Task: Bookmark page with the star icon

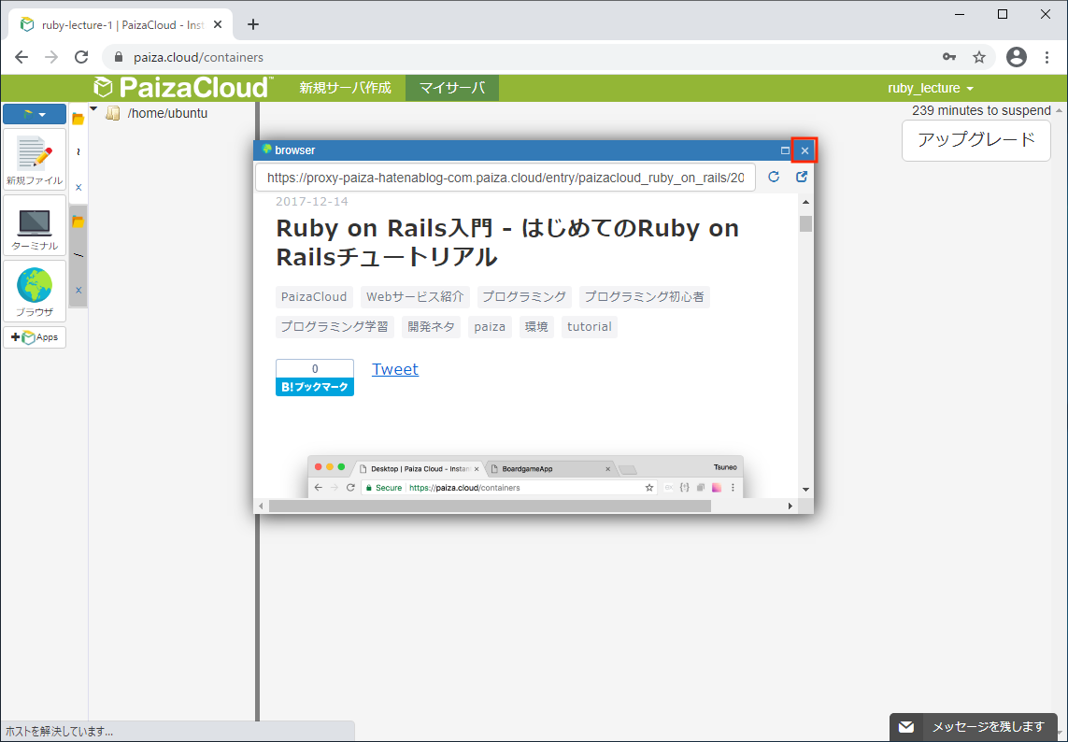Action: [x=979, y=57]
